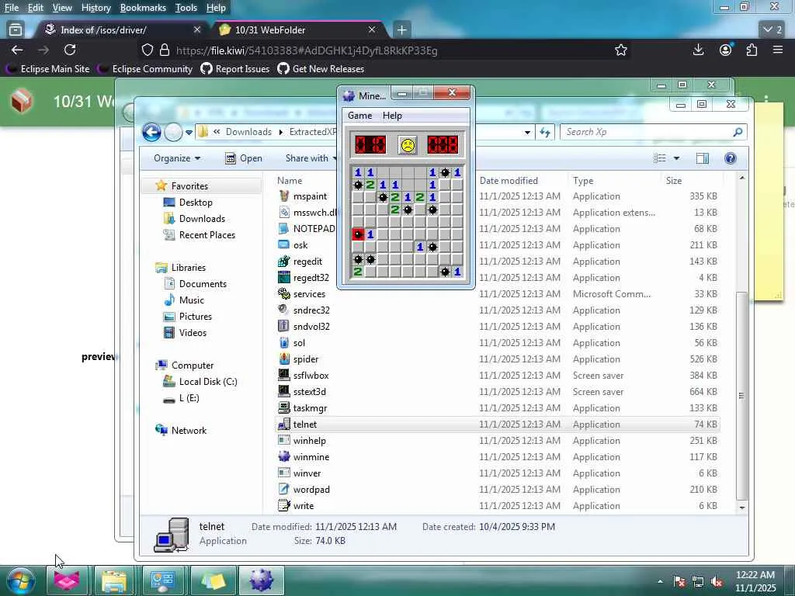Click the Explorer refresh address button
Screen dimensions: 795x596
pyautogui.click(x=545, y=132)
